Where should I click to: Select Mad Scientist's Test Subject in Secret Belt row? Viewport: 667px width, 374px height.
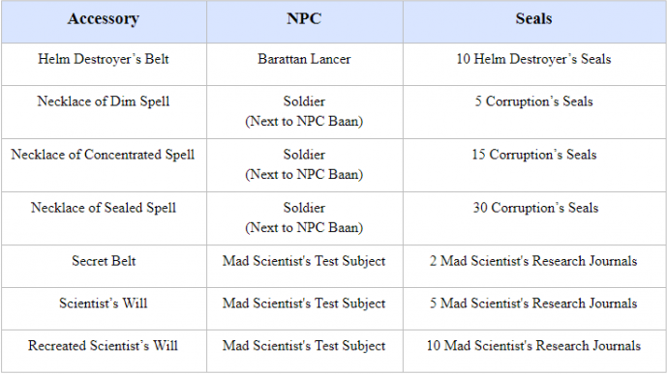point(304,261)
